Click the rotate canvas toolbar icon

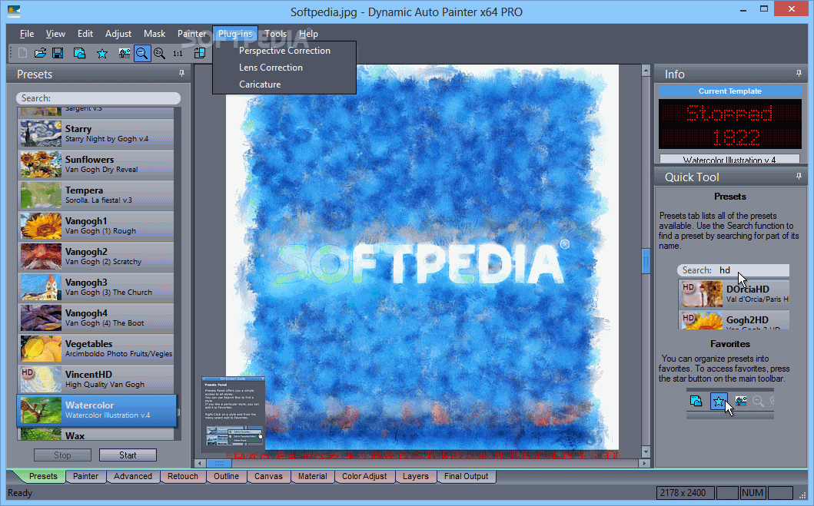[199, 53]
